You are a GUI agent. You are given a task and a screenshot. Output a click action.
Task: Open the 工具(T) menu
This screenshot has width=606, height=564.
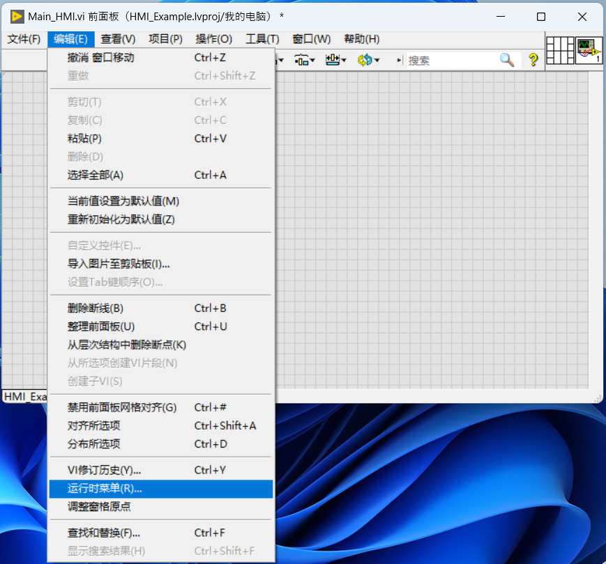pyautogui.click(x=262, y=39)
